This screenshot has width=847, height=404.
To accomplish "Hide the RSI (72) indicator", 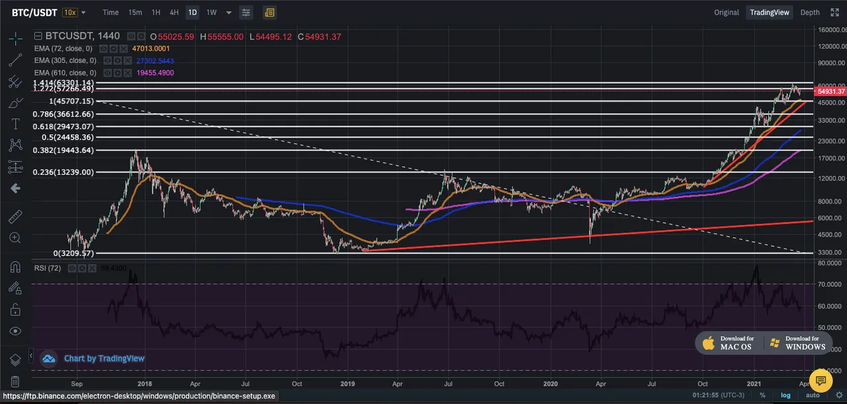I will pyautogui.click(x=73, y=268).
